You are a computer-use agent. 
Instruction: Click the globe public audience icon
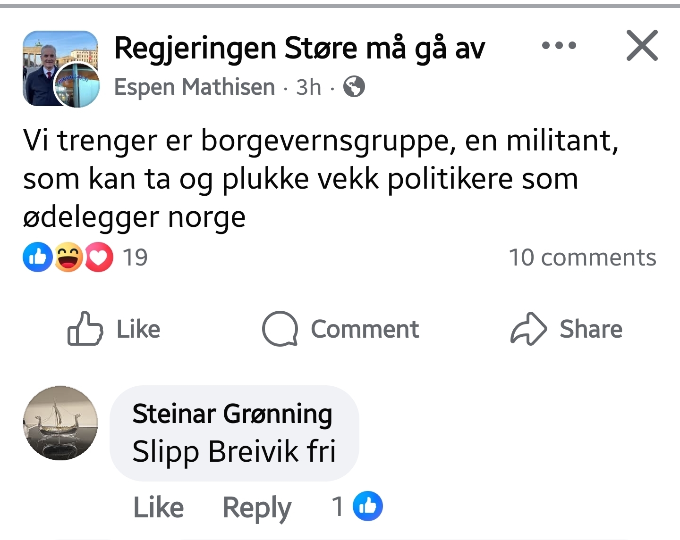(354, 87)
